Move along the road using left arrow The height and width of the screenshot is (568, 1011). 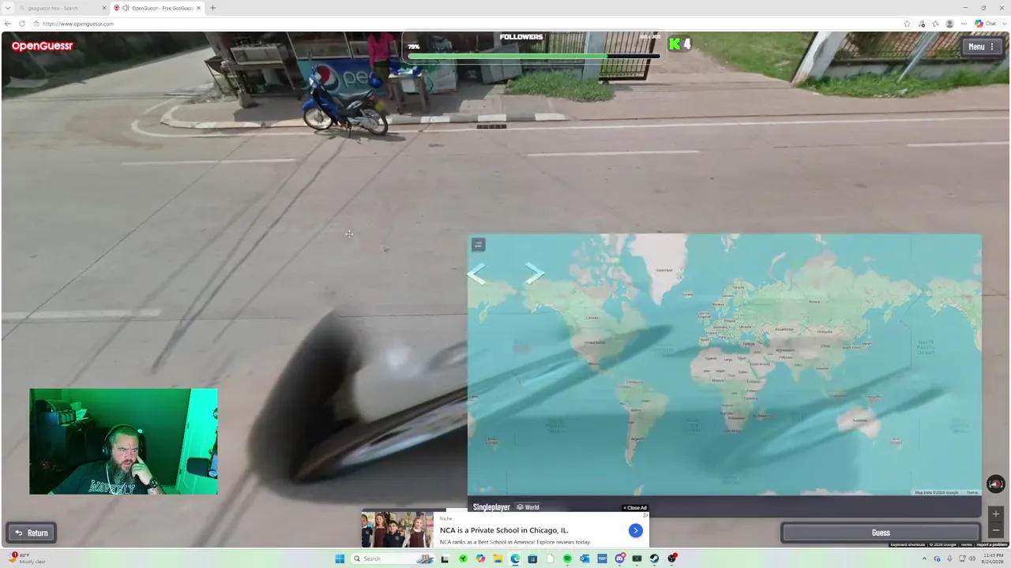(x=475, y=274)
